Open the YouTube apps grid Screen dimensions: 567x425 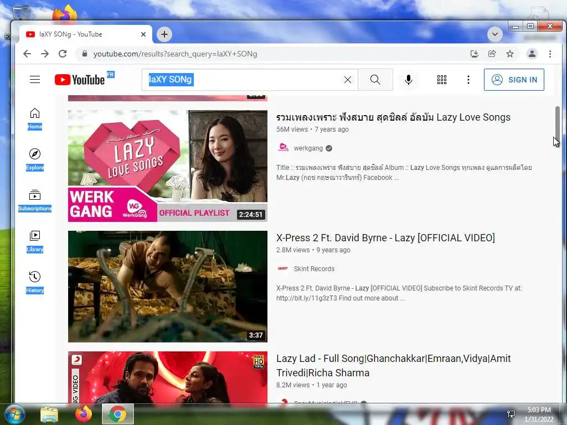click(441, 80)
